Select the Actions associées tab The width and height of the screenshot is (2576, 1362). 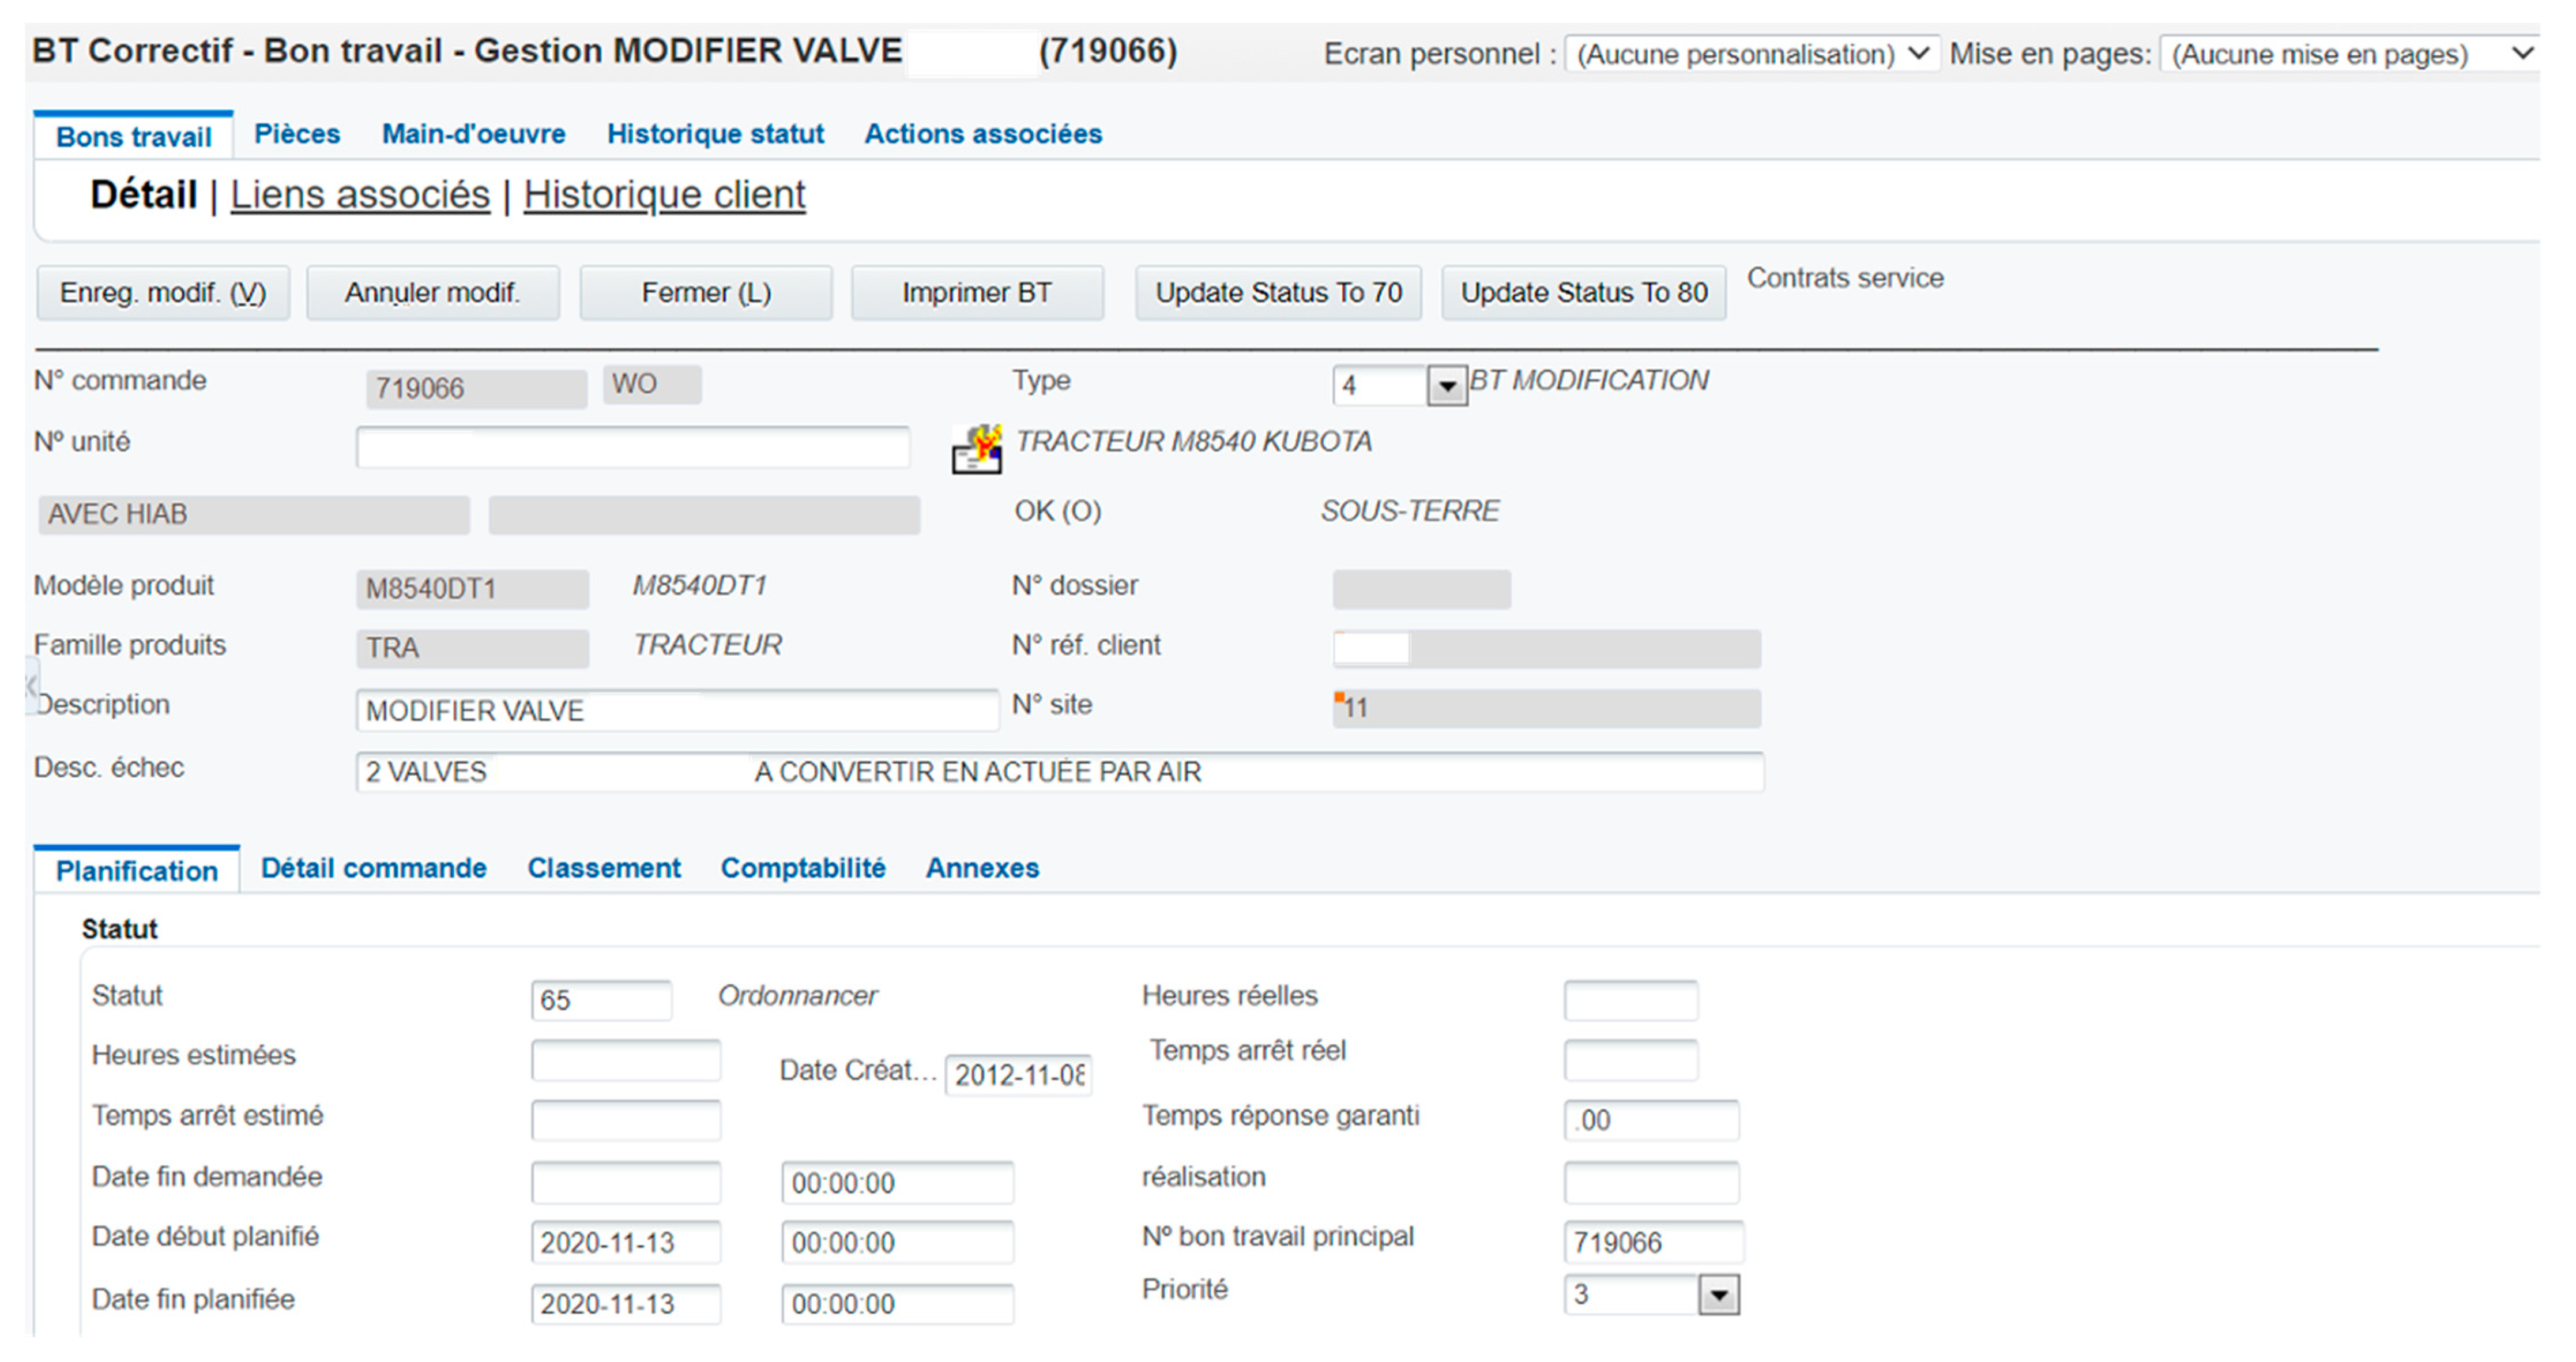(983, 134)
